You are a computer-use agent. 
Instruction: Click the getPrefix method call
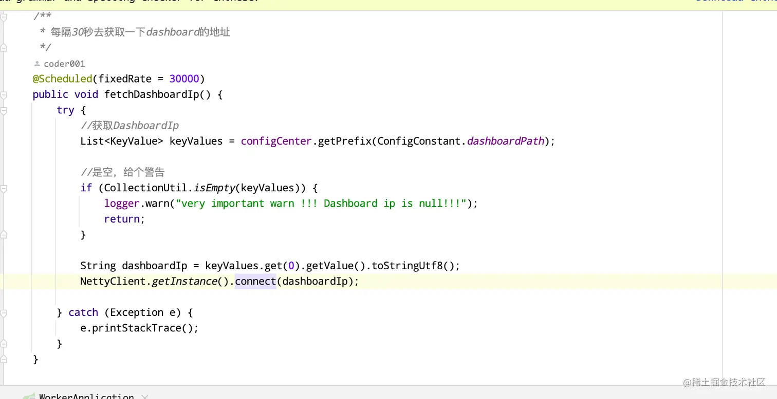point(345,141)
